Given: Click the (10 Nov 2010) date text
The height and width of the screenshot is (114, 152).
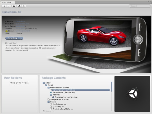Looking at the screenshot, I should pyautogui.click(x=31, y=28).
